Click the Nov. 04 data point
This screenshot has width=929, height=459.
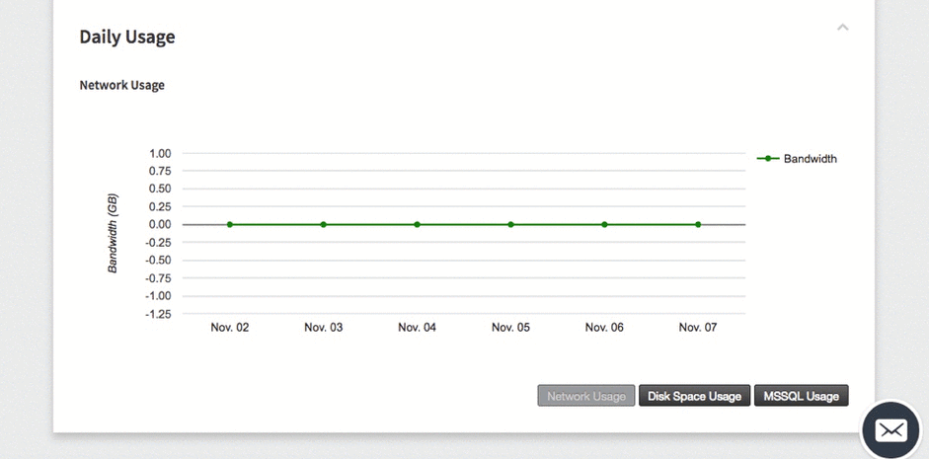click(417, 224)
